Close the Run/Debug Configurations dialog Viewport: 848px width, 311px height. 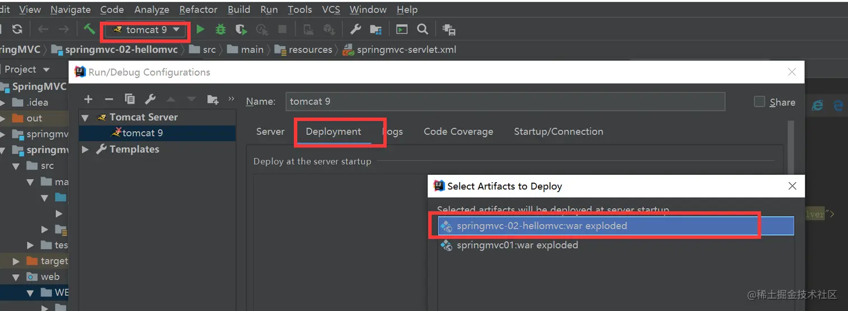pyautogui.click(x=792, y=72)
